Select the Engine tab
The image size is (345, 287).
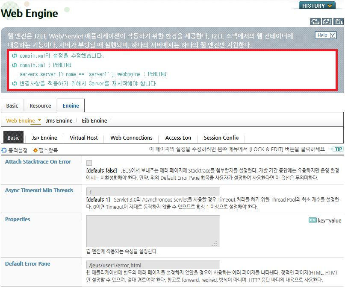tap(71, 105)
